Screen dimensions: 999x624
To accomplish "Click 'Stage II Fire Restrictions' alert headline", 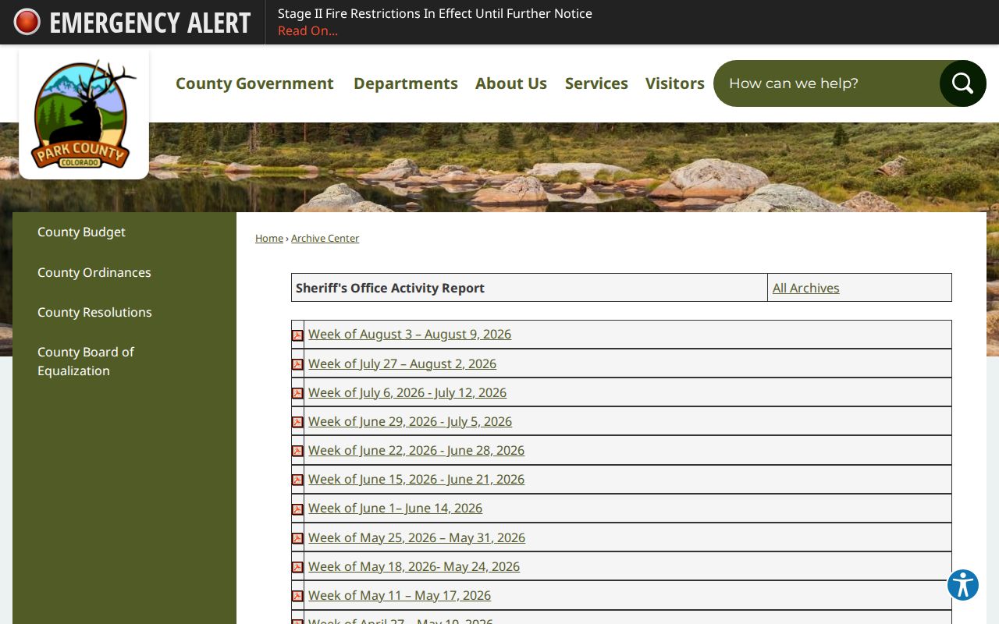I will (x=435, y=13).
